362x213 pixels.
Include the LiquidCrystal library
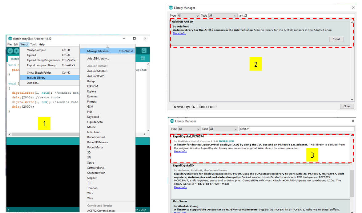[95, 122]
